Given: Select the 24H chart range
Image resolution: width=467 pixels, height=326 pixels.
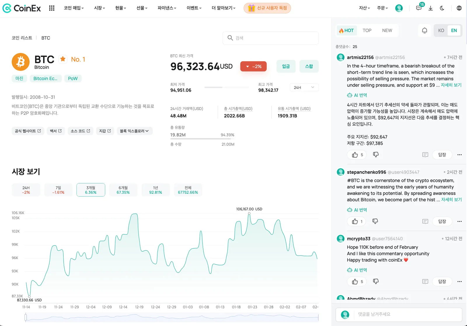Looking at the screenshot, I should click(x=26, y=190).
